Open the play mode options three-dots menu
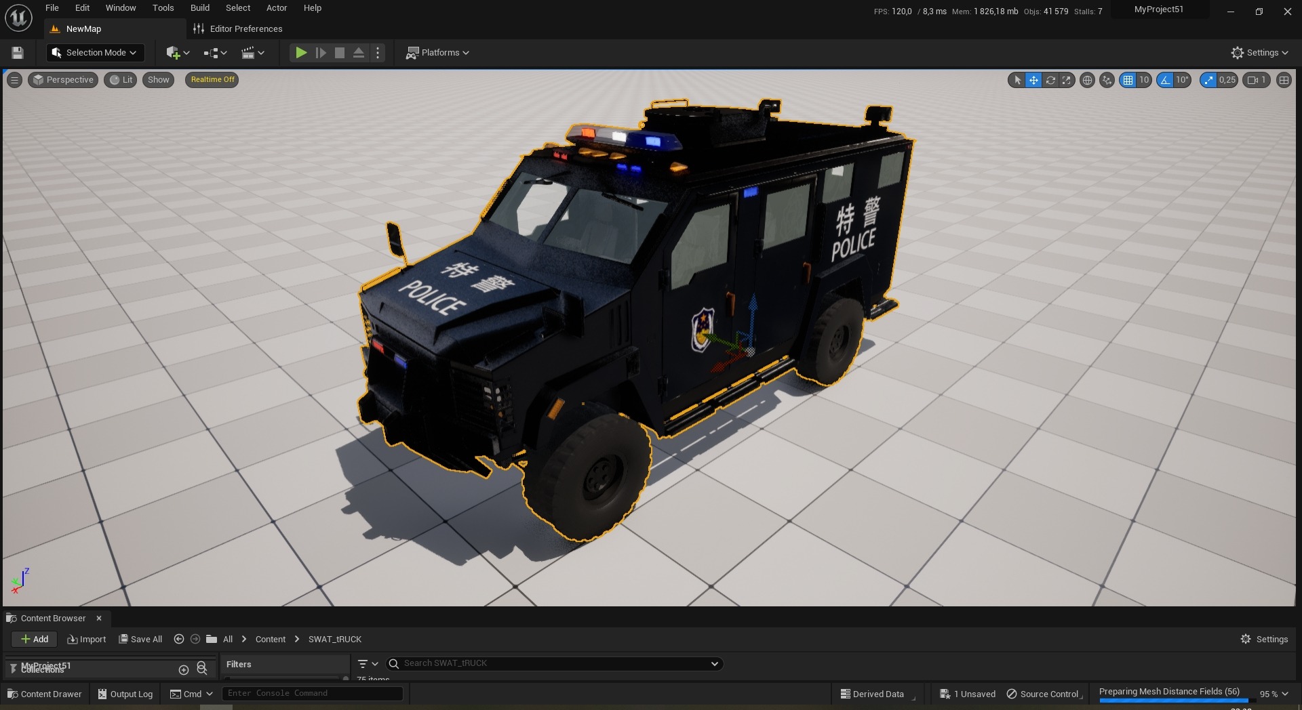This screenshot has height=710, width=1302. coord(378,53)
